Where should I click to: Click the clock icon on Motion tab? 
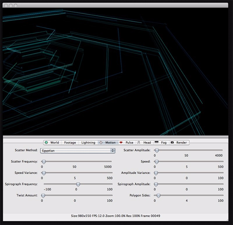(x=101, y=143)
